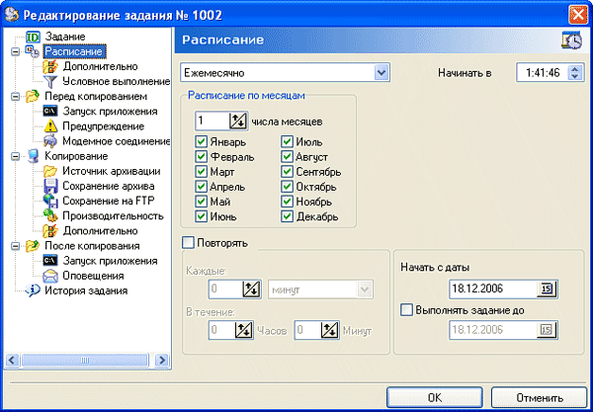Uncheck the Июль checkbox
This screenshot has height=412, width=593.
coord(287,142)
